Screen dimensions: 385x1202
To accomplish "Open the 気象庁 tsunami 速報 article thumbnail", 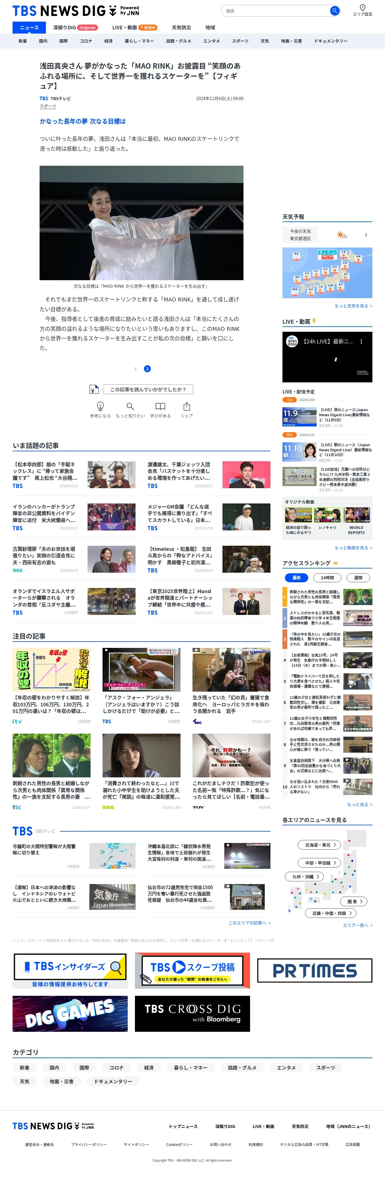I will coord(112,896).
